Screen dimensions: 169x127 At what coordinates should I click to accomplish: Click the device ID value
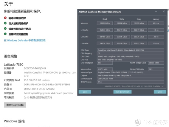click(47, 84)
